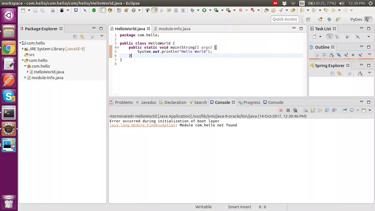Click the red Terminate icon in main toolbar

coord(241,10)
